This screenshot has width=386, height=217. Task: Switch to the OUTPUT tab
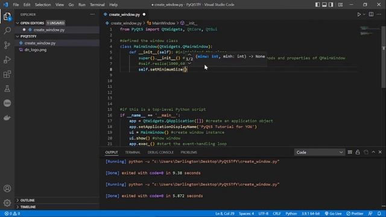[x=112, y=153]
